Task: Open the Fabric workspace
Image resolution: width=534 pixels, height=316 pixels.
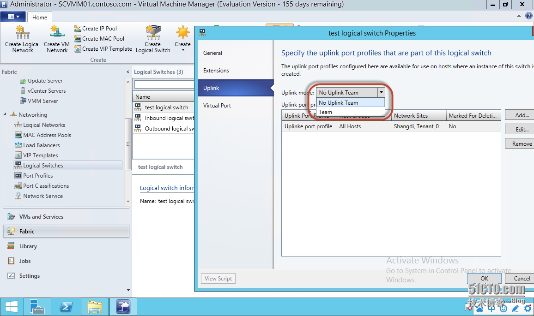Action: 66,231
